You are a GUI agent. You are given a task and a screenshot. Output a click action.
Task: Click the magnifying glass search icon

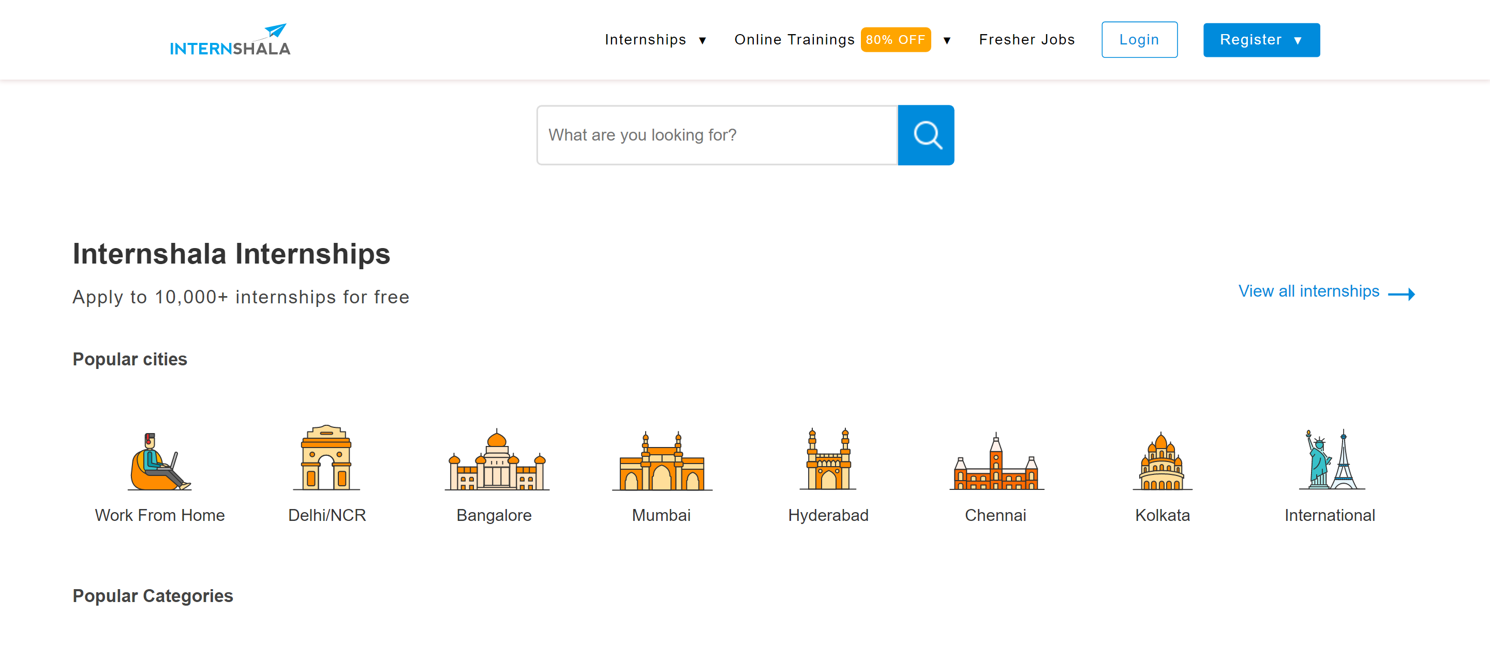point(926,135)
